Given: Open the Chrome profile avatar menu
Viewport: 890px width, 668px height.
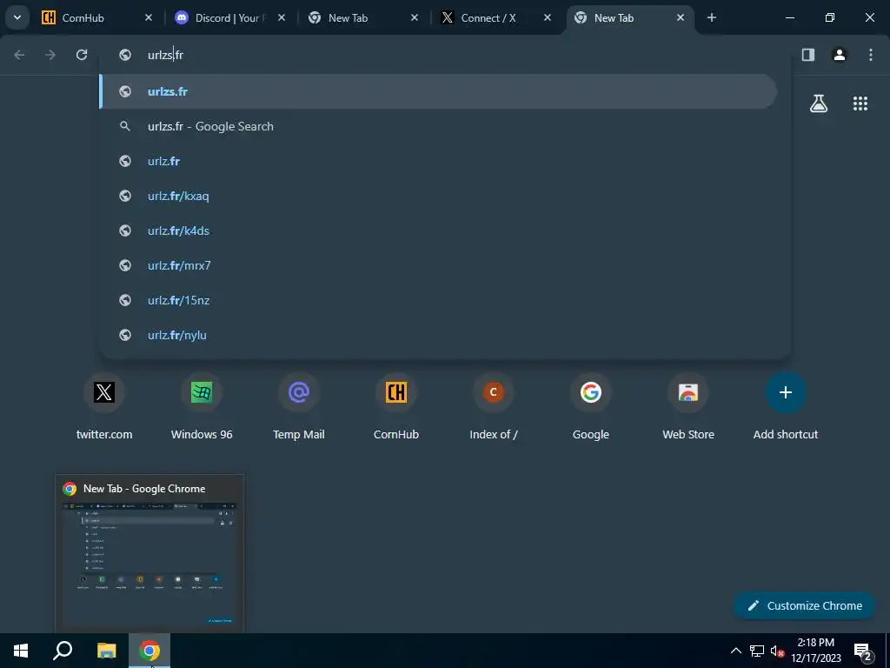Looking at the screenshot, I should 839,55.
